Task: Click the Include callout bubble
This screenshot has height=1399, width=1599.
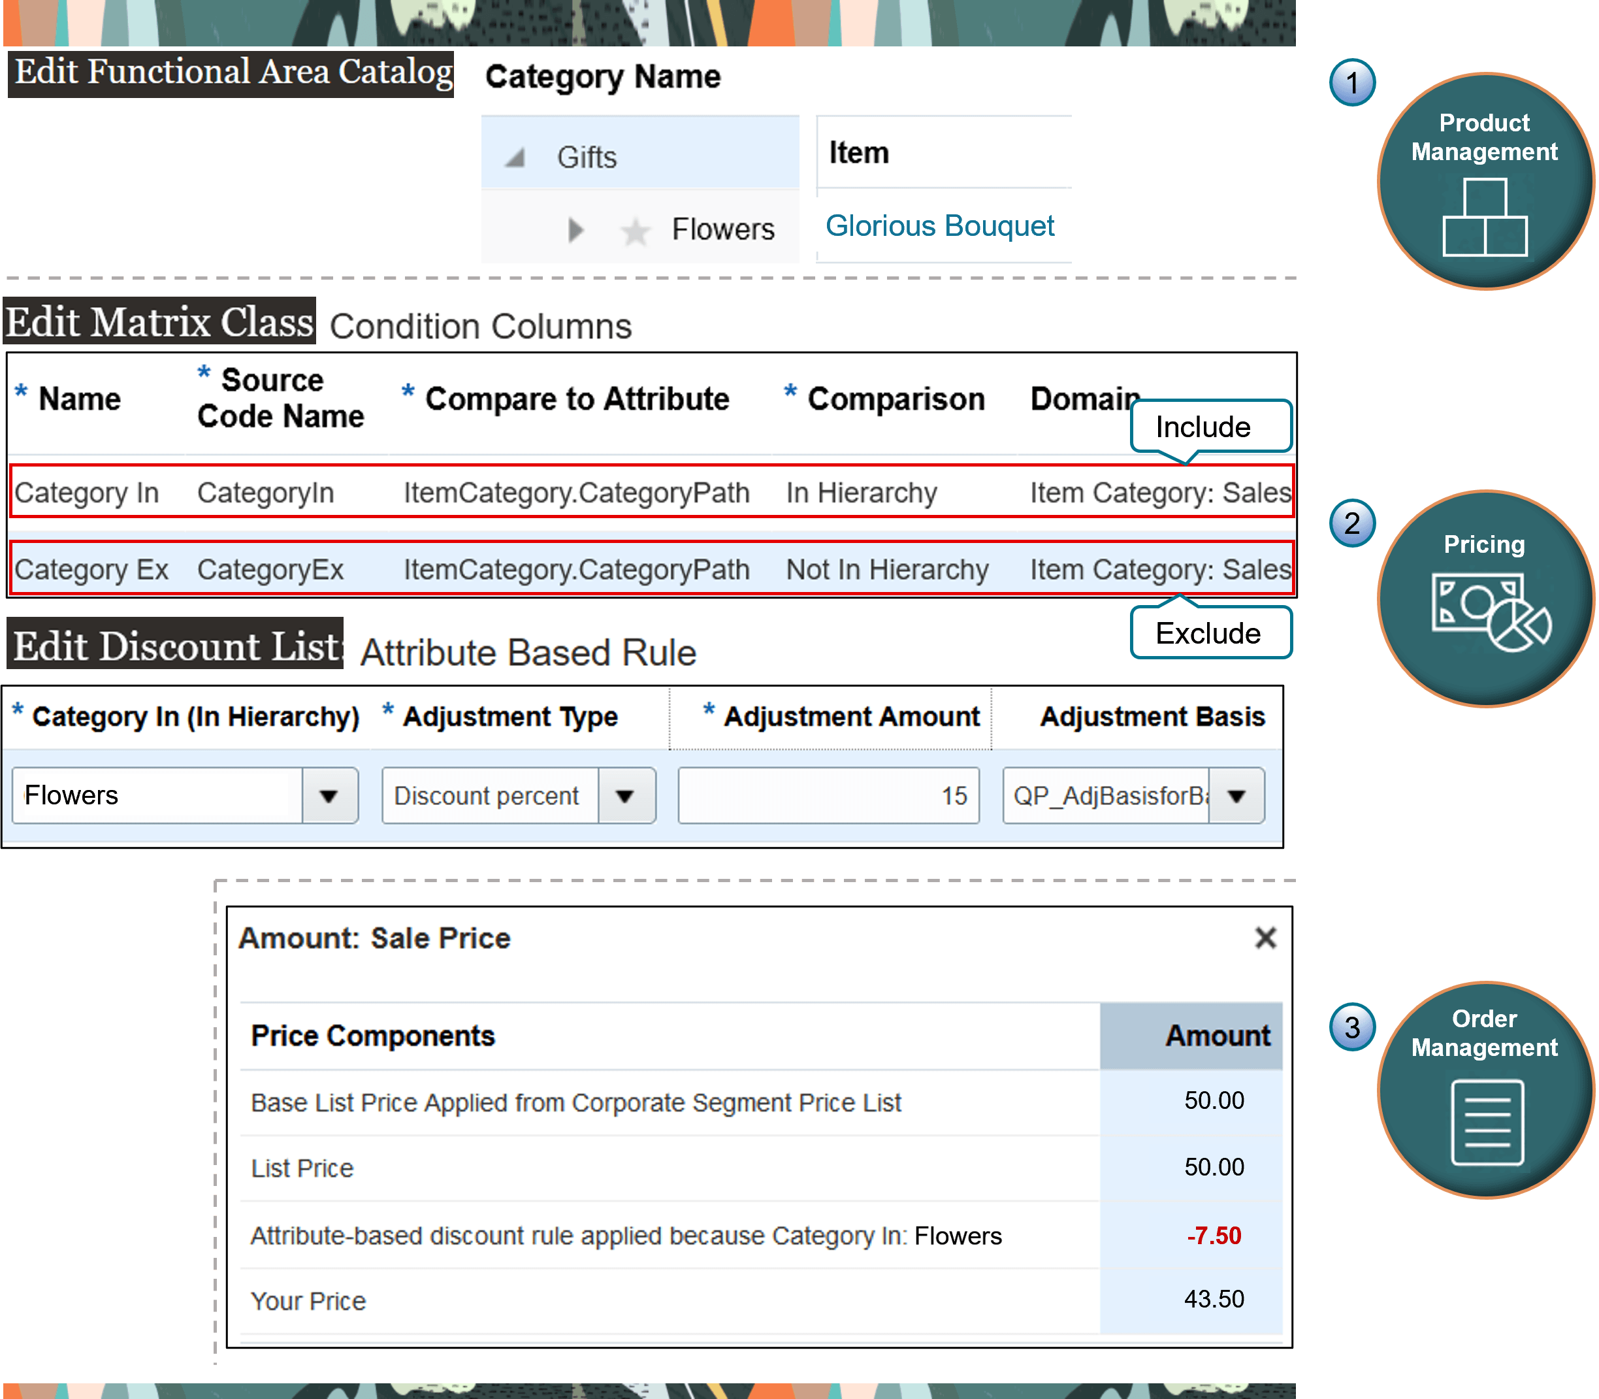Action: click(x=1210, y=426)
